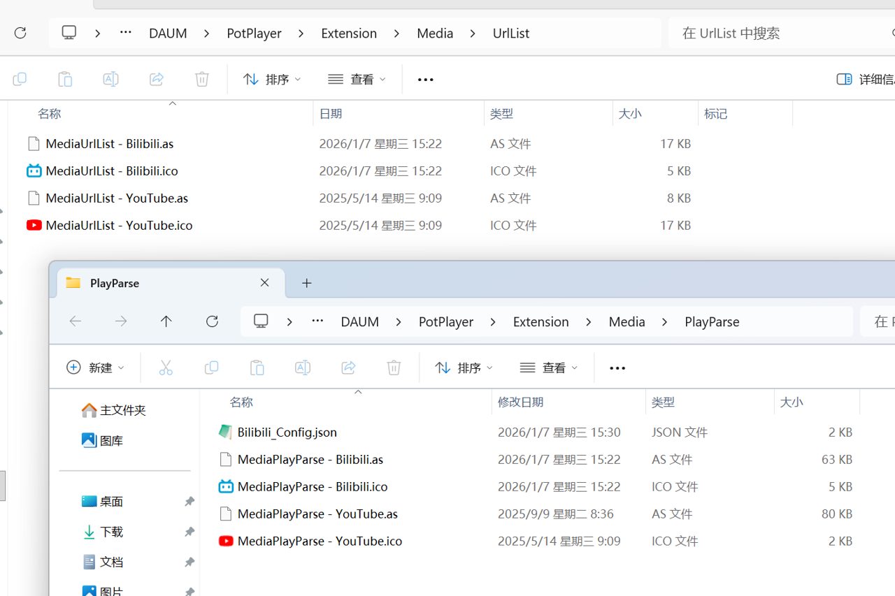Screen dimensions: 895x596
Task: Click the Delete trash icon in UrlList toolbar
Action: pos(202,79)
